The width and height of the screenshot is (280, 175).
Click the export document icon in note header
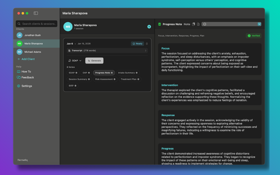point(198,24)
